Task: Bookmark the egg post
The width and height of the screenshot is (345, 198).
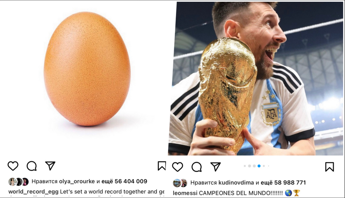Action: coord(162,166)
